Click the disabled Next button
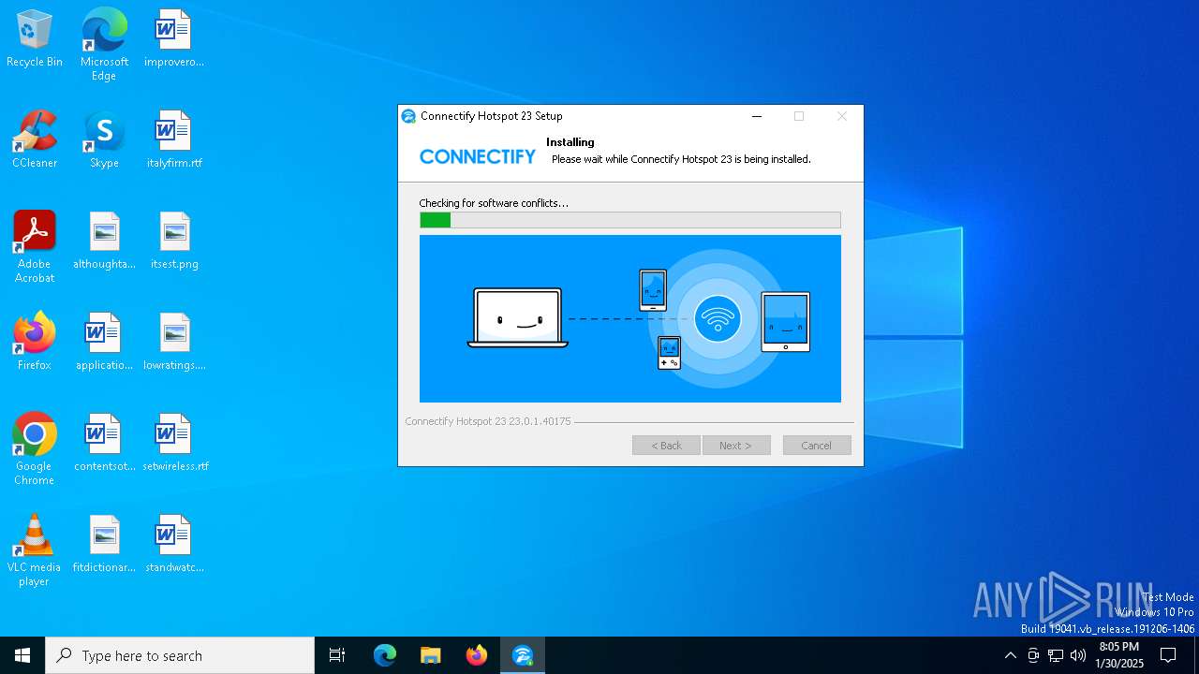The width and height of the screenshot is (1199, 674). pos(736,446)
